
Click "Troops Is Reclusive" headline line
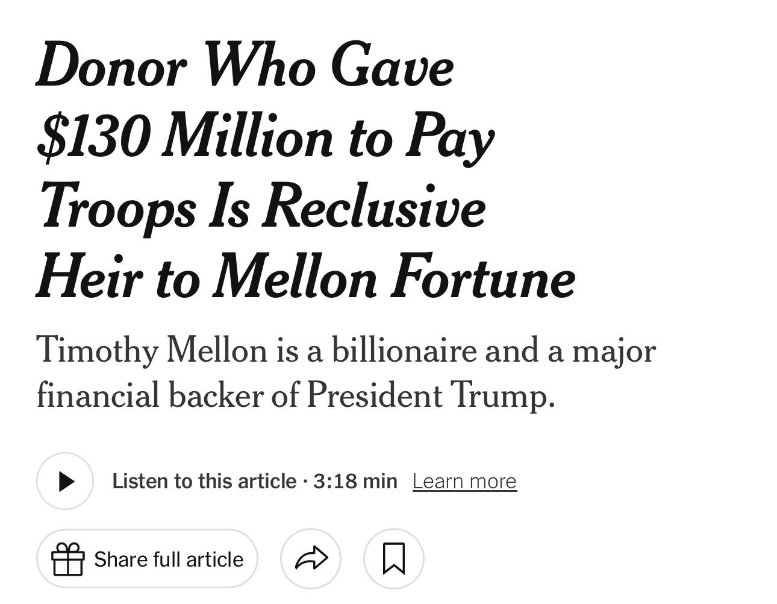click(263, 207)
